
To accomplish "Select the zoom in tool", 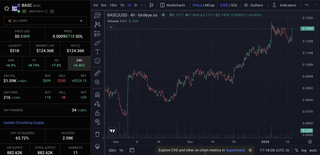I will 97,82.
